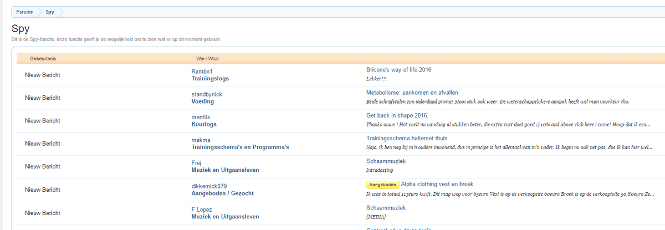The height and width of the screenshot is (230, 665).
Task: Open thread Get back in shape 2016
Action: pyautogui.click(x=397, y=115)
